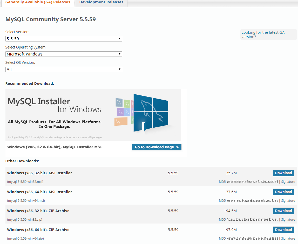The image size is (298, 244).
Task: Click Go to Download Page button
Action: point(157,147)
